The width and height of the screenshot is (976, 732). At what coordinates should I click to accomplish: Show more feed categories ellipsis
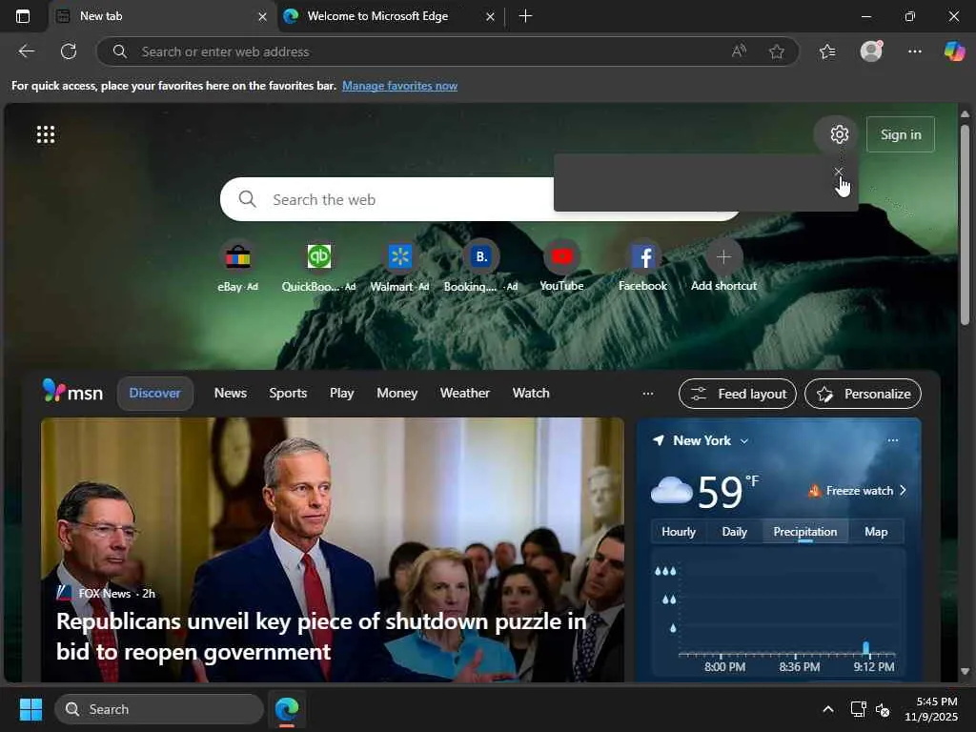click(648, 394)
